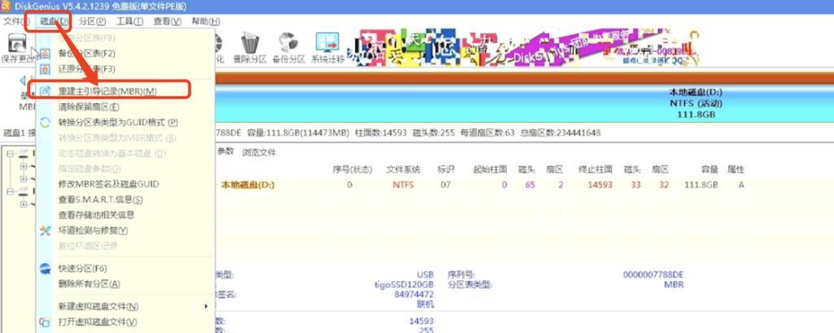This screenshot has width=834, height=333.
Task: Collapse the first disk tree node
Action: (10, 154)
